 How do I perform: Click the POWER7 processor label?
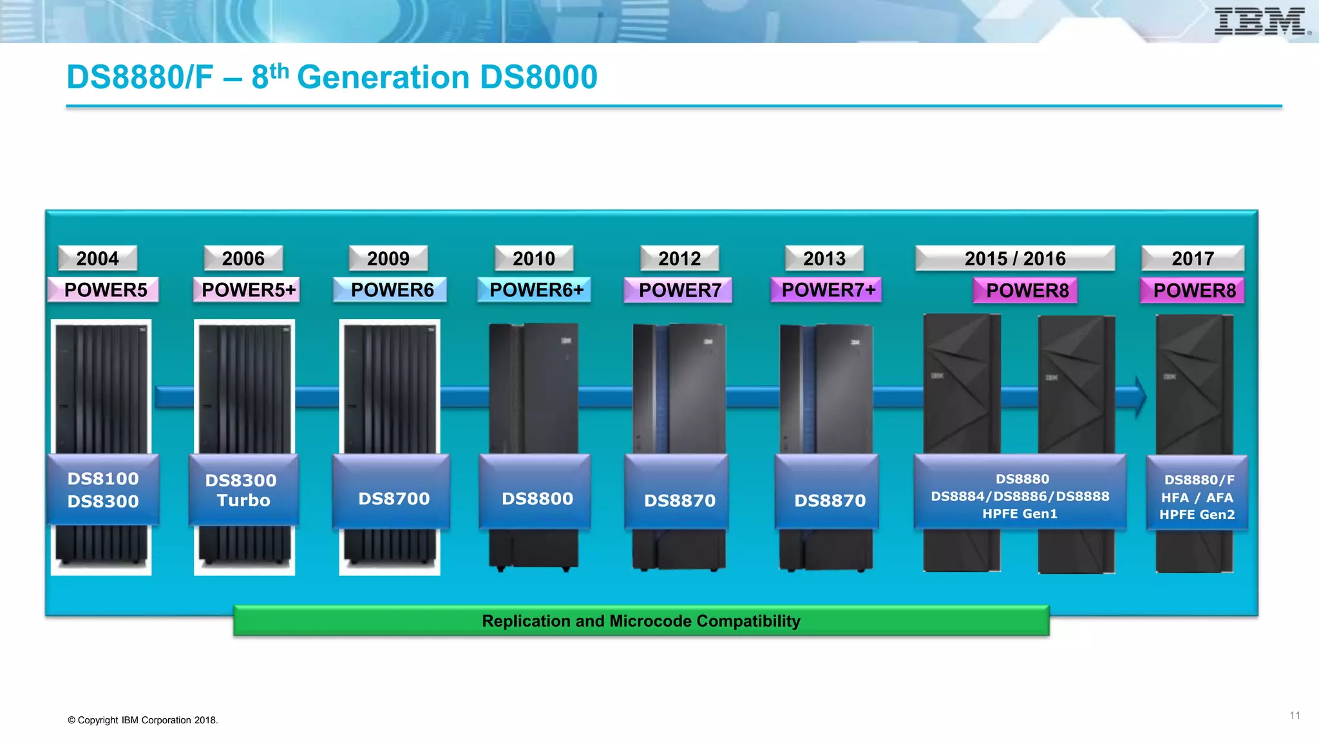[679, 290]
